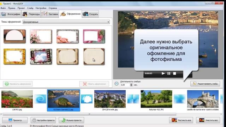Open the Настройки menu
Image resolution: width=226 pixels, height=127 pixels.
pyautogui.click(x=41, y=8)
